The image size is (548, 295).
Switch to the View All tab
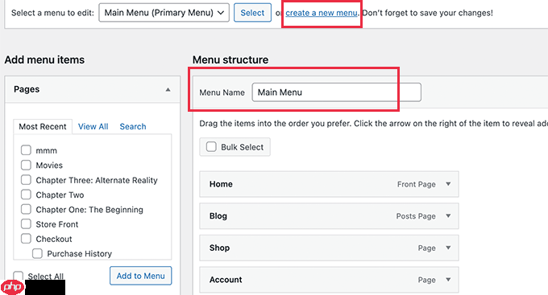click(x=93, y=126)
